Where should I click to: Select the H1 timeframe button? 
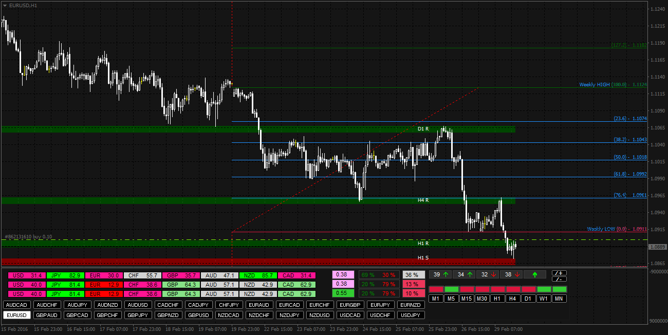click(497, 299)
